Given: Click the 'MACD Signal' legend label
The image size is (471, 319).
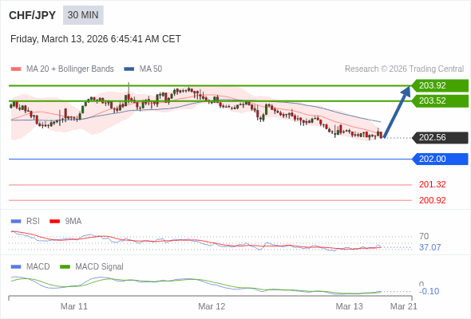Looking at the screenshot, I should 100,267.
